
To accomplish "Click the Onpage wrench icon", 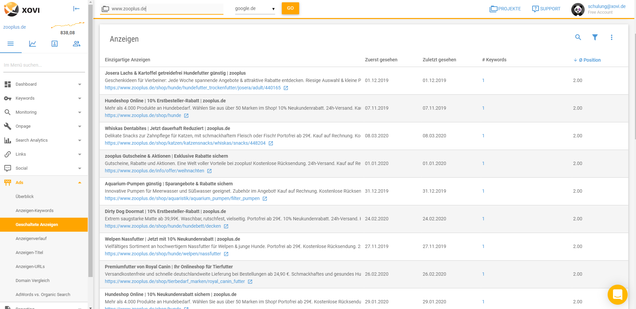I will (8, 126).
